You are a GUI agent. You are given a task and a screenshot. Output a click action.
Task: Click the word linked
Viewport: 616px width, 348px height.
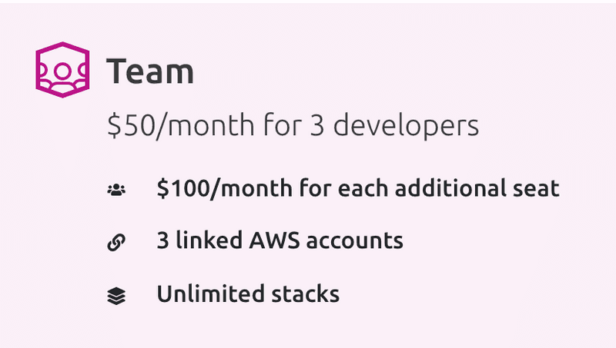point(209,240)
